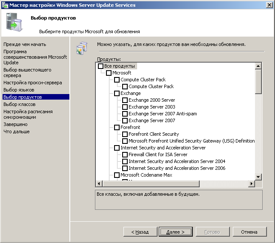Screen dimensions: 275x243
Task: Check Internet Security and Acceleration Server 2006
Action: [x=125, y=168]
